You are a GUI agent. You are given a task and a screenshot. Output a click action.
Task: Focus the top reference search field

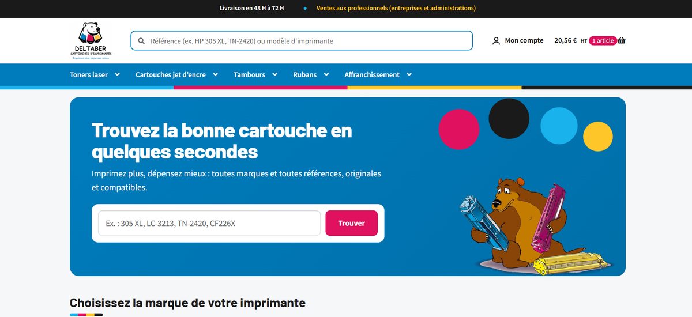click(302, 41)
